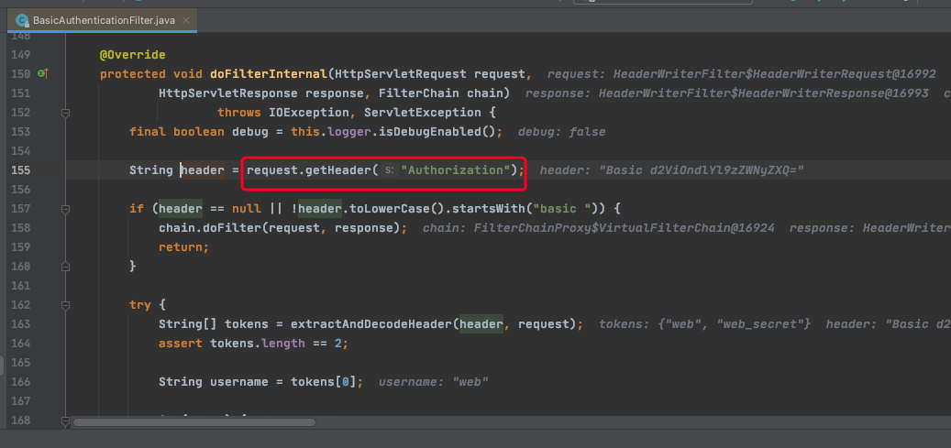Viewport: 951px width, 448px height.
Task: Click the "Authorization" string literal
Action: [455, 170]
